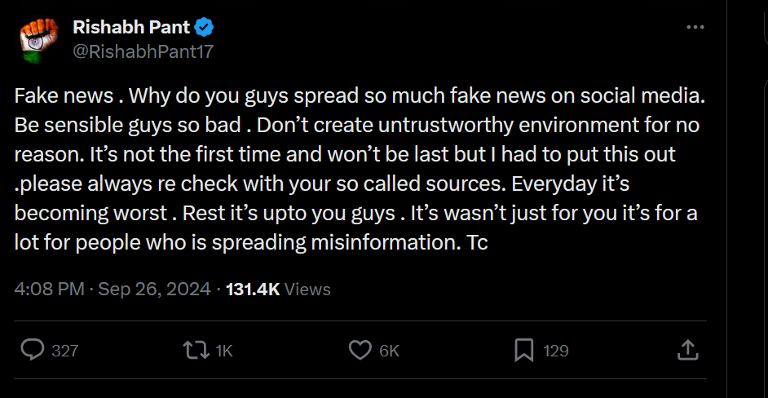Image resolution: width=768 pixels, height=398 pixels.
Task: Repost this tweet using the arrows icon
Action: 194,350
